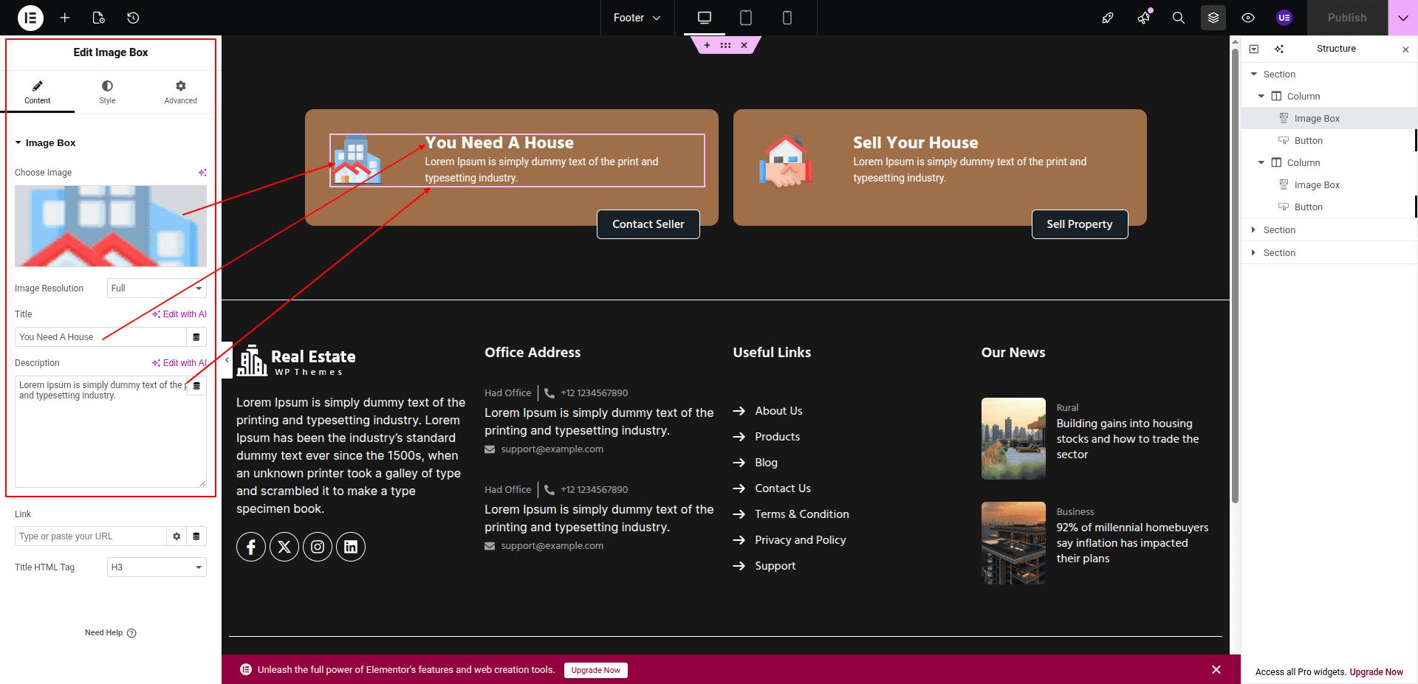Viewport: 1418px width, 684px height.
Task: Click the What's New megaphone icon
Action: (x=1143, y=18)
